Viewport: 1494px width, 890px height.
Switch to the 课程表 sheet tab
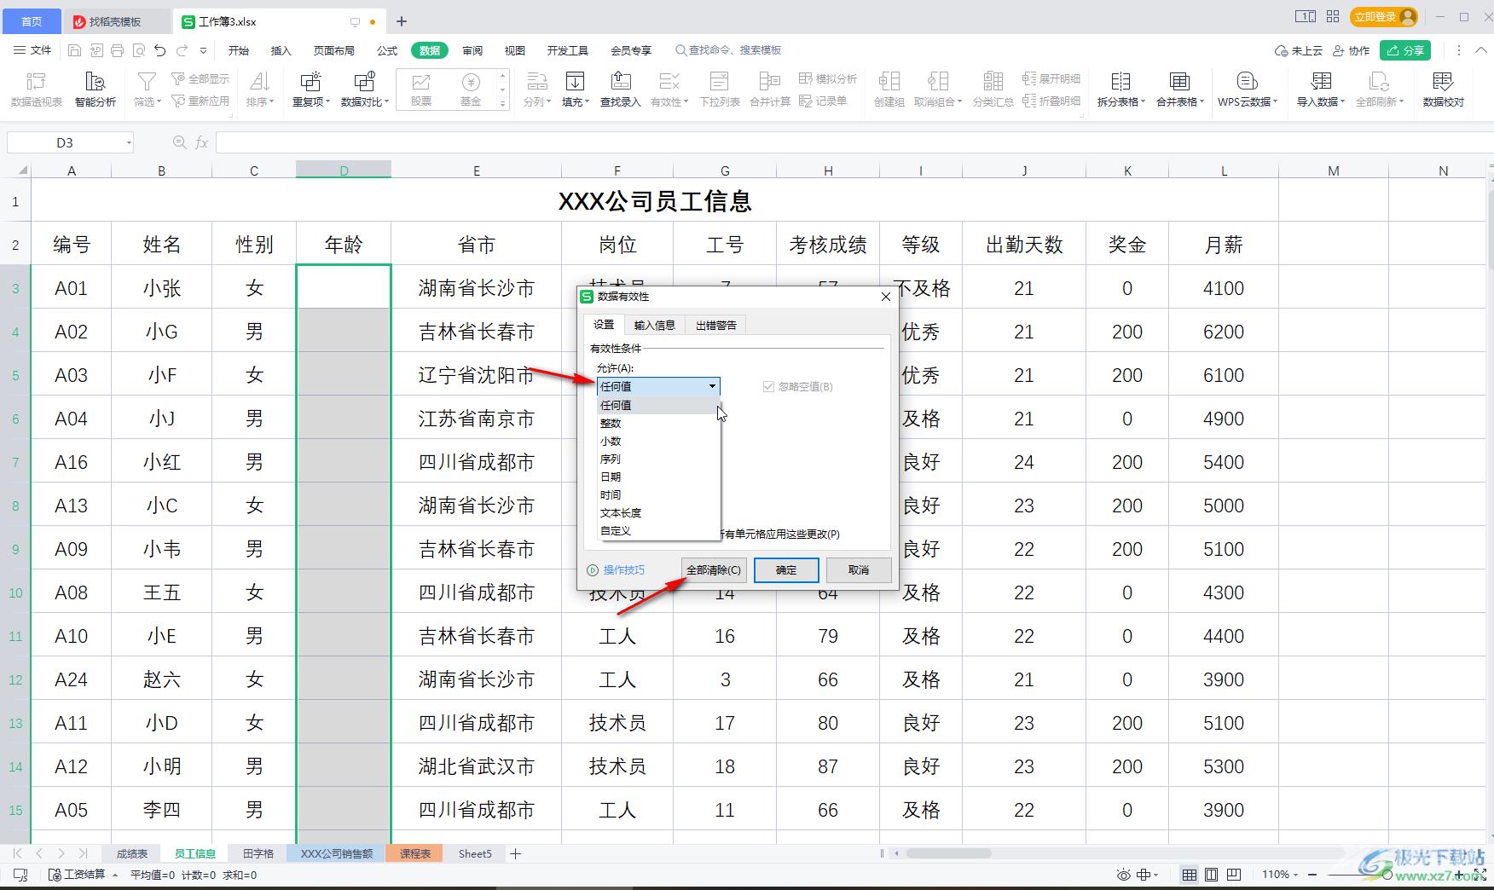pyautogui.click(x=415, y=853)
